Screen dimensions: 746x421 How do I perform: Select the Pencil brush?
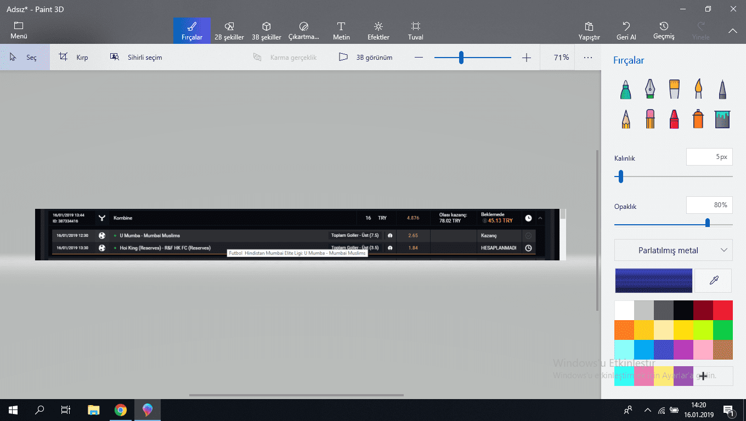coord(626,119)
